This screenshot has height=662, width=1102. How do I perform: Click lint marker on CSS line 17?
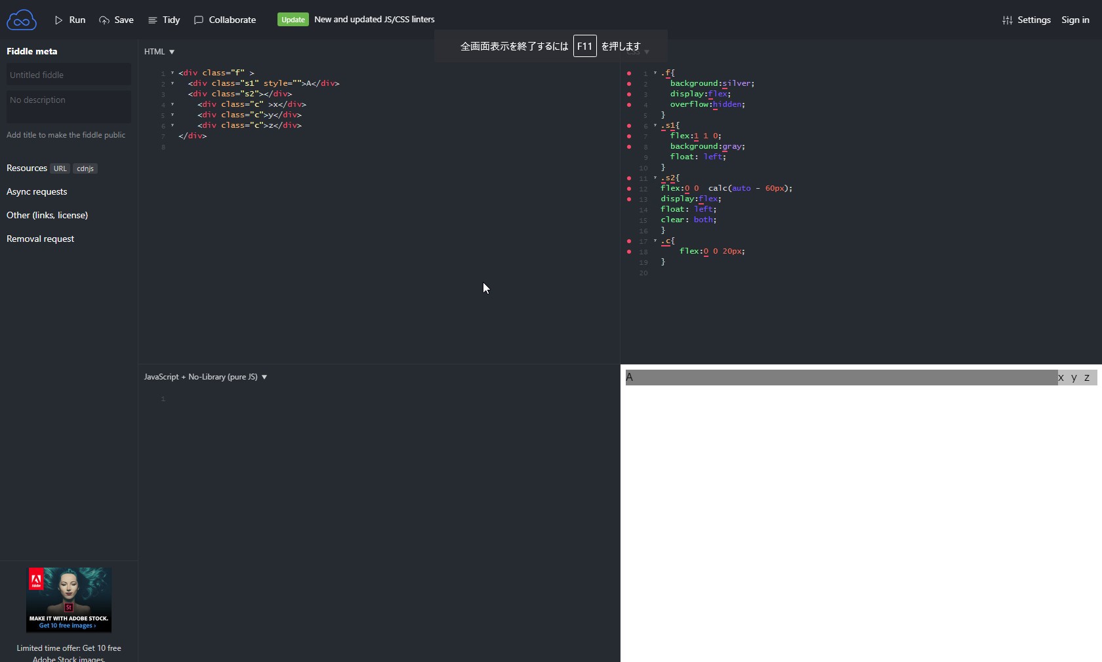click(x=629, y=241)
